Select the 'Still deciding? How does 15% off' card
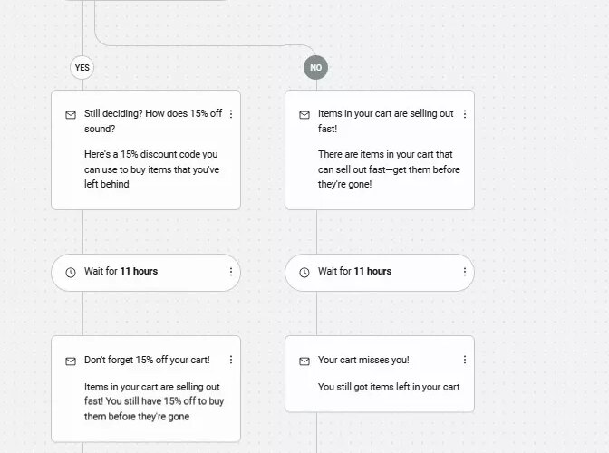609x453 pixels. (145, 159)
